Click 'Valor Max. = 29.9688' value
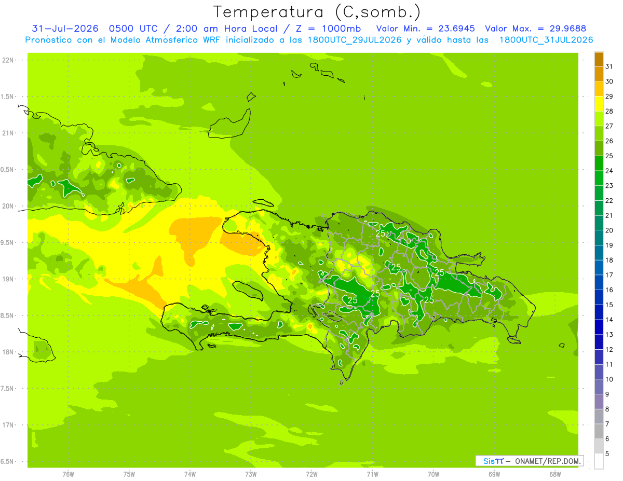 [x=535, y=29]
